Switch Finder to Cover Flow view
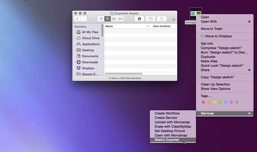The width and height of the screenshot is (257, 152). [120, 19]
